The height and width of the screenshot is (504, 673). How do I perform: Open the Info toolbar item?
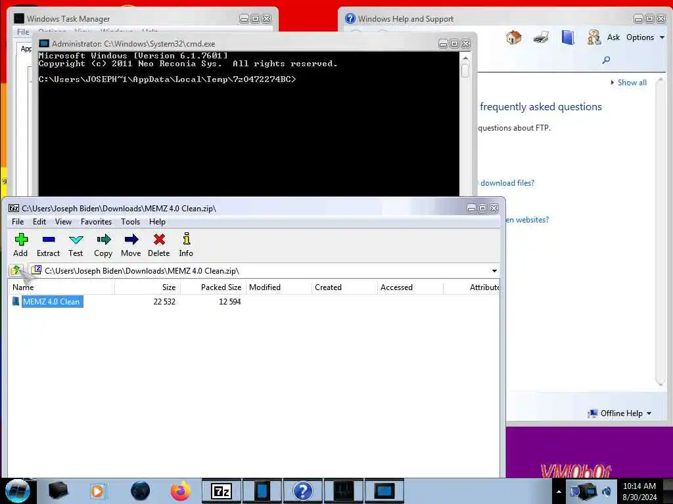click(186, 245)
